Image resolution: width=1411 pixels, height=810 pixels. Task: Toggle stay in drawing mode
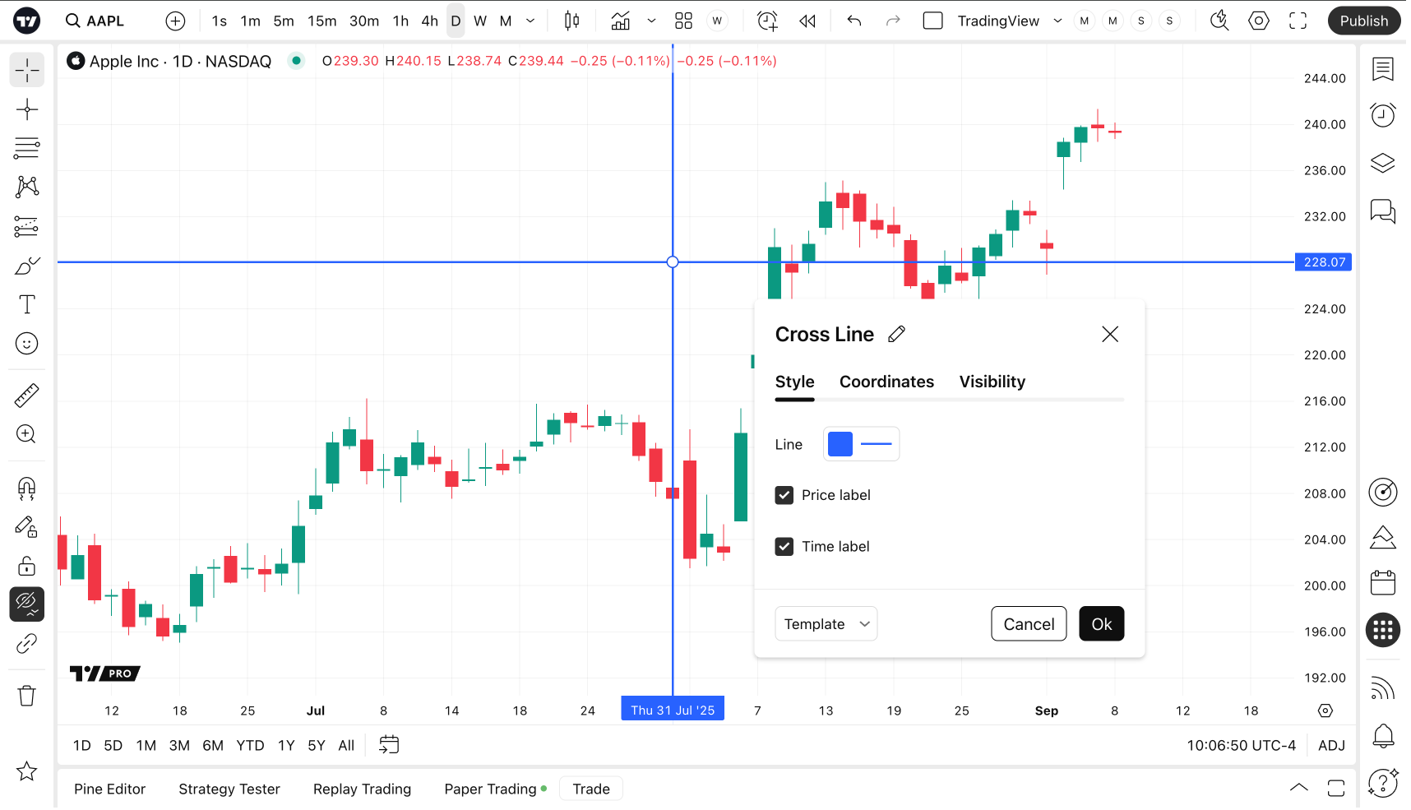click(x=27, y=528)
